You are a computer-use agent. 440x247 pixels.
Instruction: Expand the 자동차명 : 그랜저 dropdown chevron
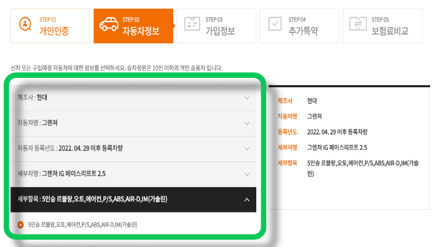click(x=247, y=123)
